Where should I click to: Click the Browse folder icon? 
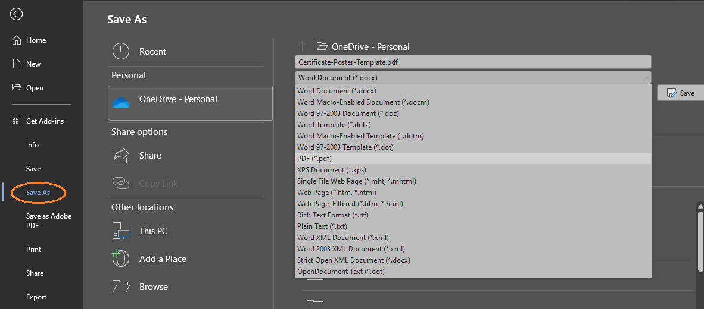(121, 286)
